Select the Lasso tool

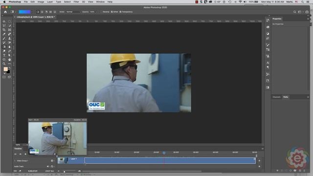pos(4,25)
